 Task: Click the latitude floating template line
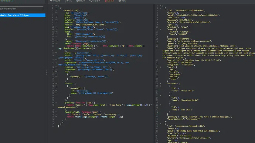88,67
